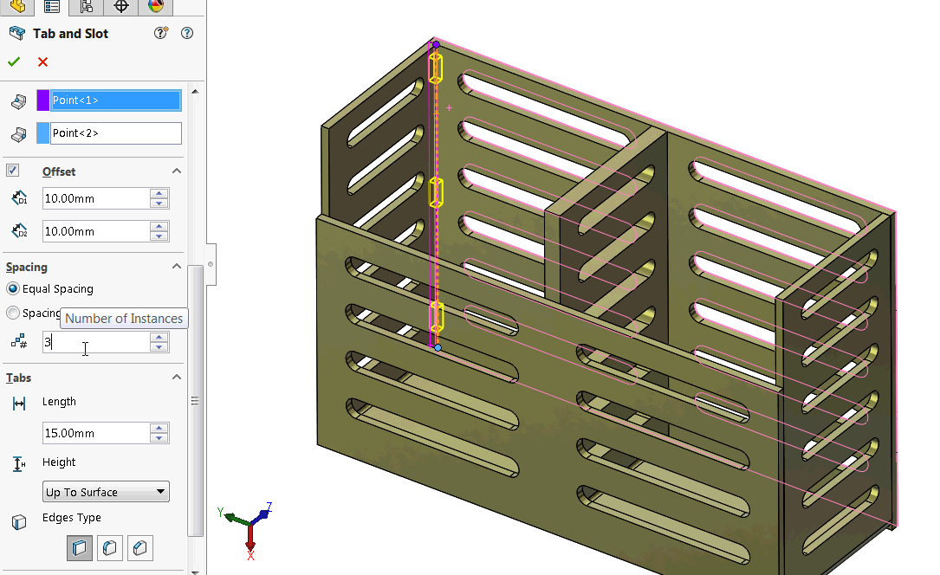Click the PropertyManager scrollbar up arrow
Image resolution: width=940 pixels, height=575 pixels.
195,91
